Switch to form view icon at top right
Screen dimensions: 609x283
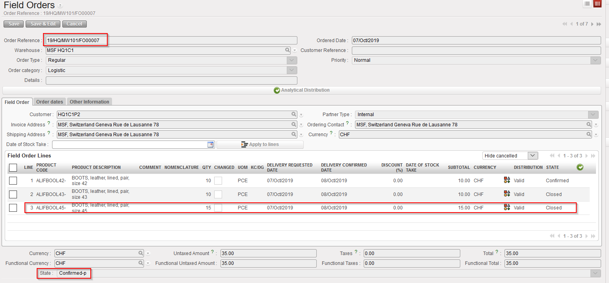[x=597, y=4]
